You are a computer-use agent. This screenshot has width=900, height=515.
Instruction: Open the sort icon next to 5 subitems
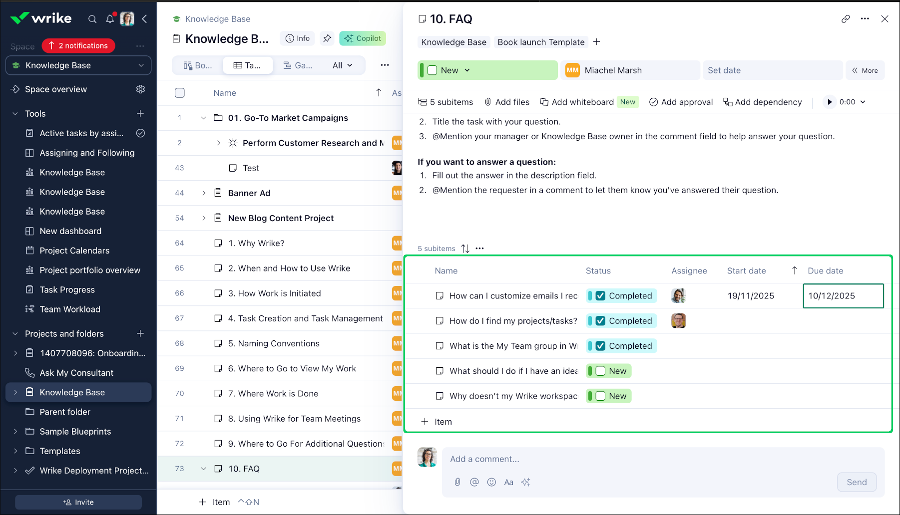coord(465,248)
